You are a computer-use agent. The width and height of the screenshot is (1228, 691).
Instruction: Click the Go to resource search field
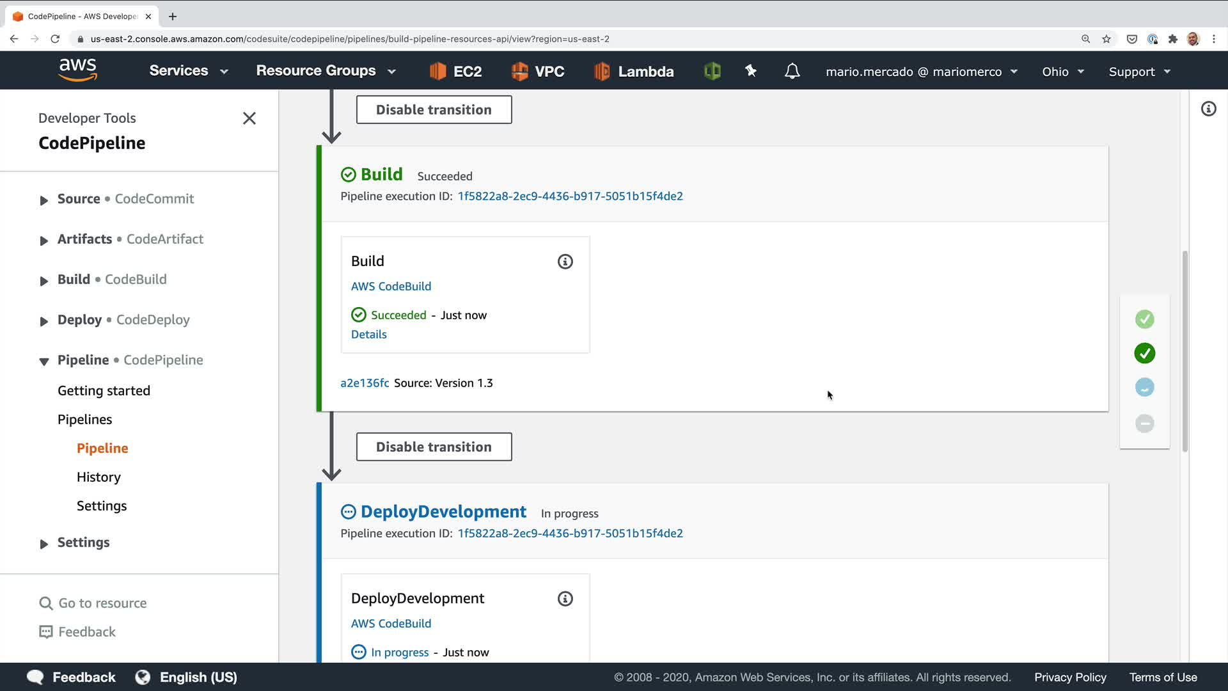[102, 603]
